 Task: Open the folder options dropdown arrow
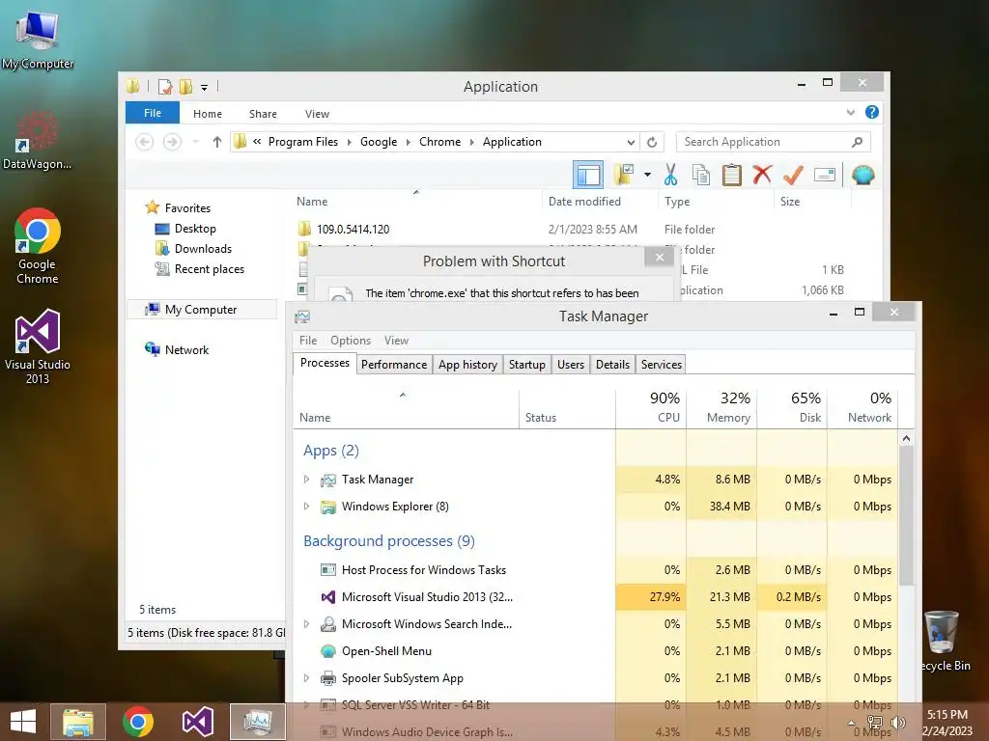(647, 175)
